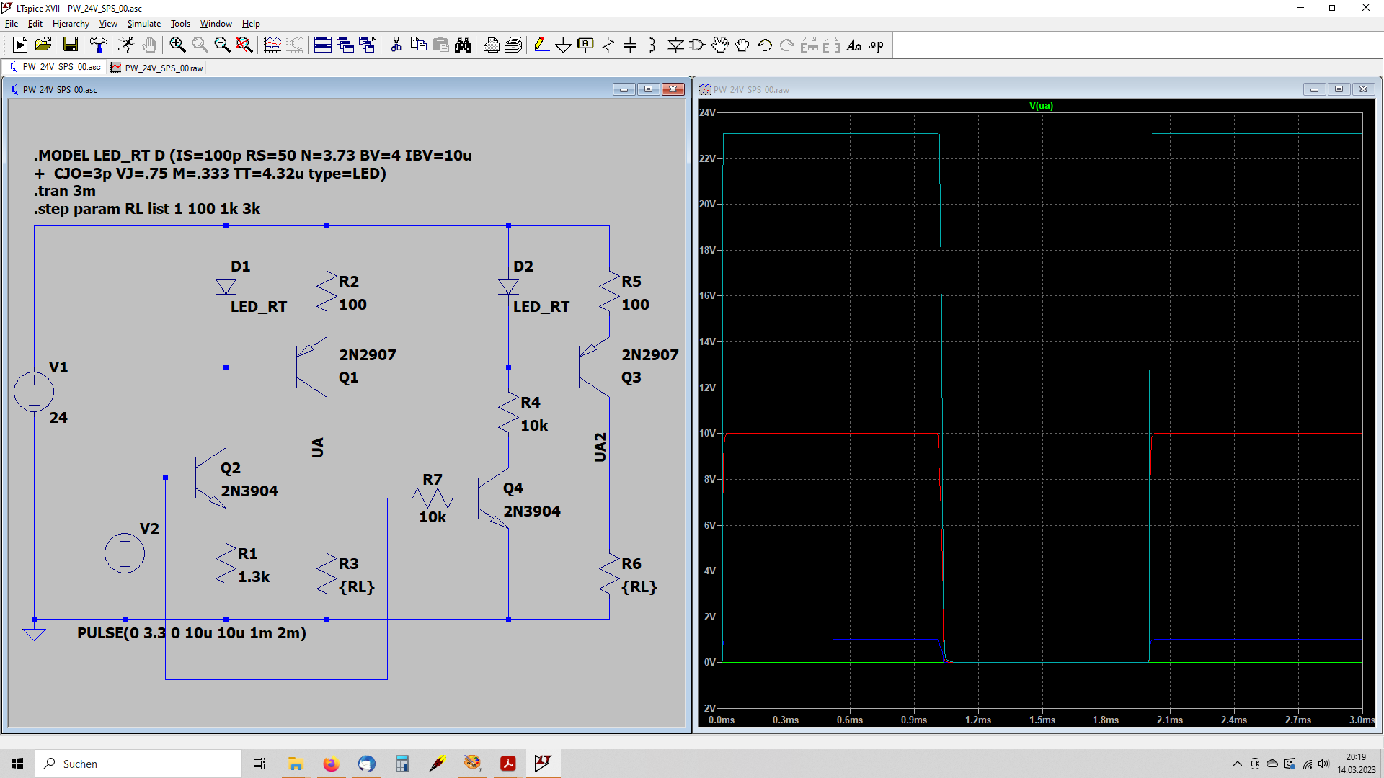Toggle the Autorange waveform icon

click(272, 45)
